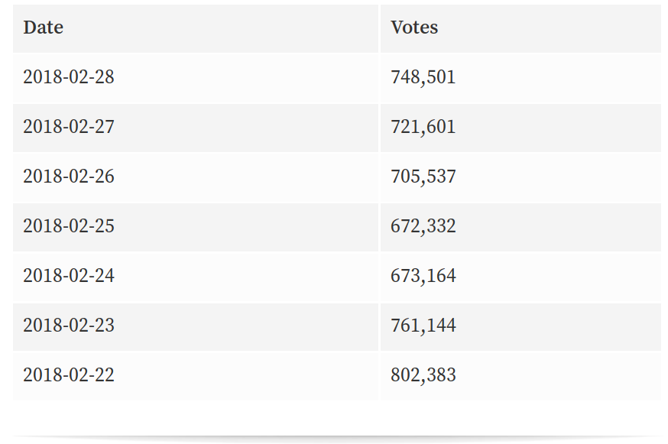Select the 672,332 votes value
668x444 pixels.
click(423, 226)
